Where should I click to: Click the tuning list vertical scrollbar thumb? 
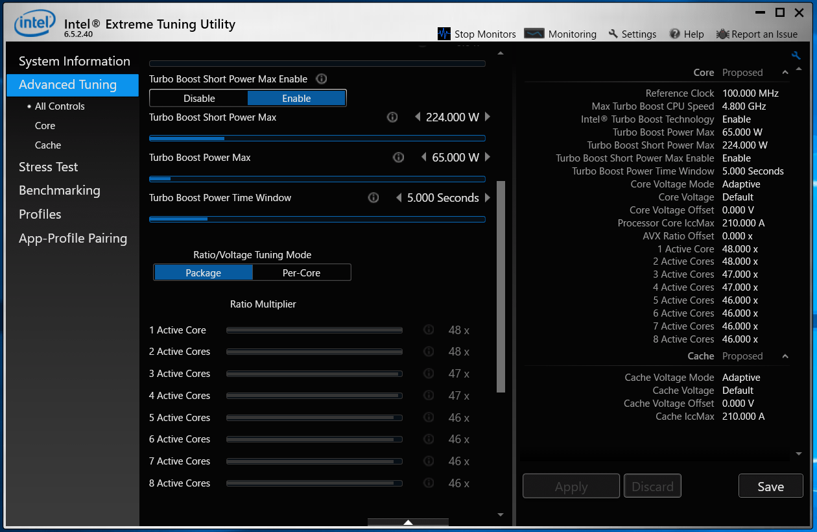tap(501, 287)
